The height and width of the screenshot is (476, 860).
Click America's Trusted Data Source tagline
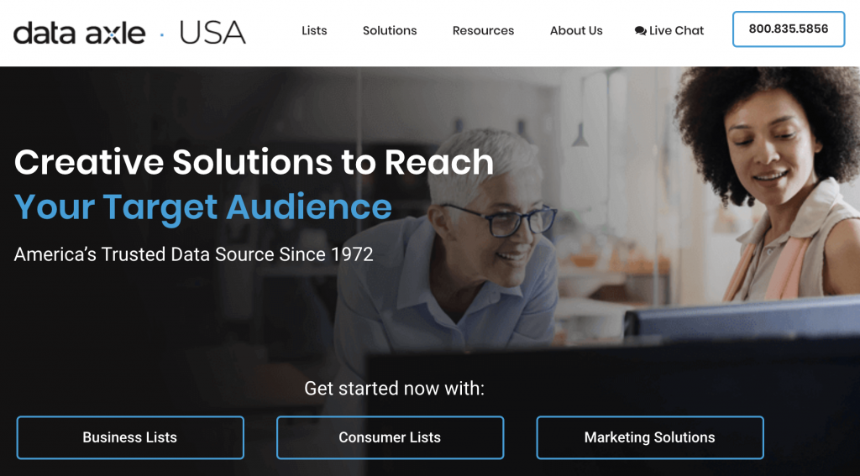194,254
